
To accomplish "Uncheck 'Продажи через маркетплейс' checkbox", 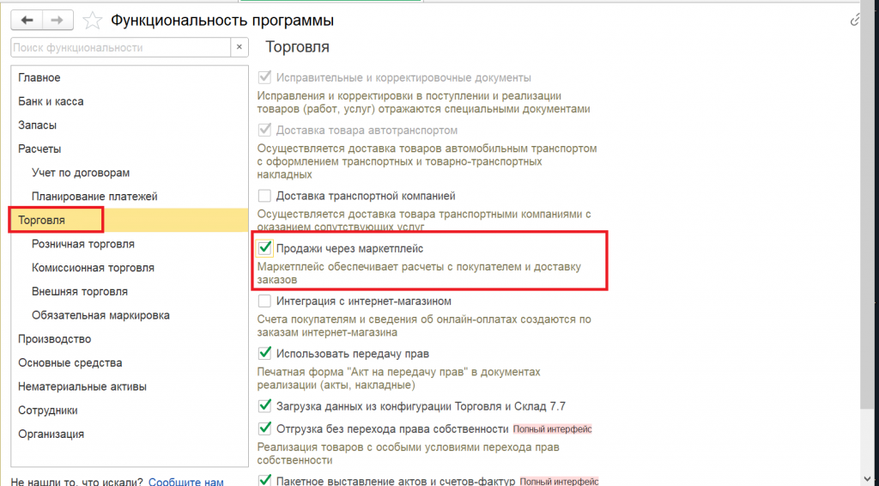I will (x=264, y=248).
